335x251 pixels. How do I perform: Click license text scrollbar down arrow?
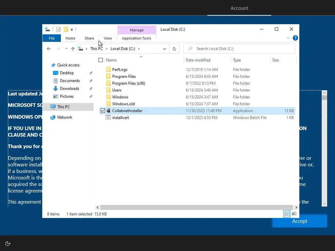click(x=324, y=204)
